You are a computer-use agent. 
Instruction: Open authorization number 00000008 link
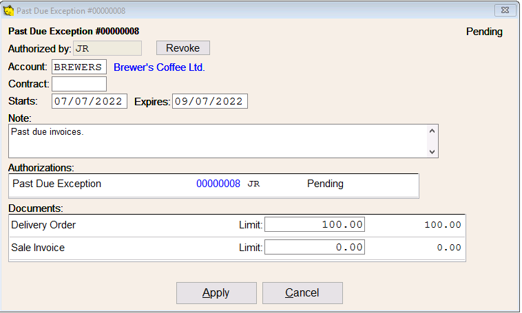pyautogui.click(x=218, y=184)
